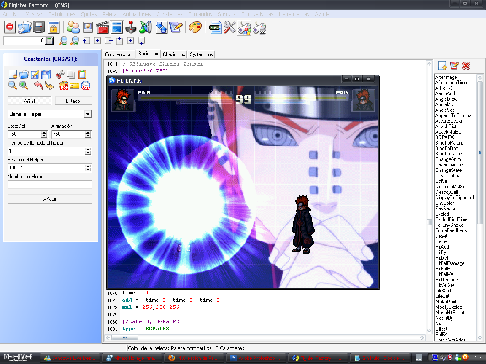The image size is (486, 364).
Task: Open the Archivo menu
Action: click(x=11, y=14)
